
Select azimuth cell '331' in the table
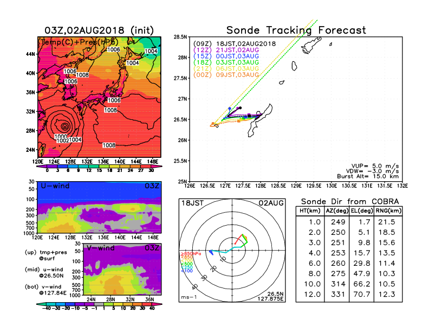338,295
